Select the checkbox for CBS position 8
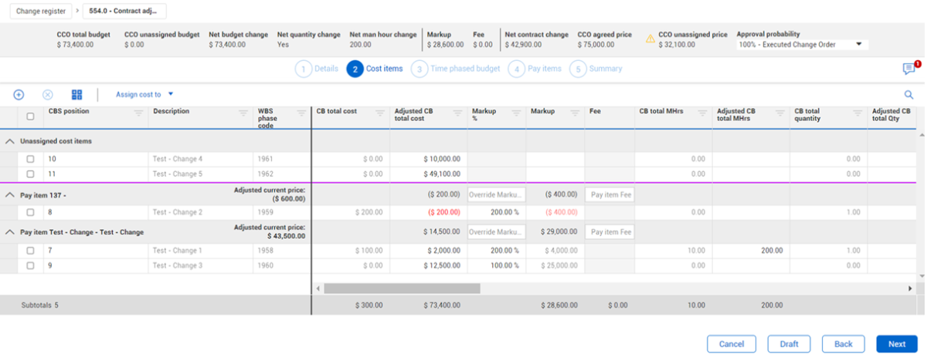 pos(30,212)
